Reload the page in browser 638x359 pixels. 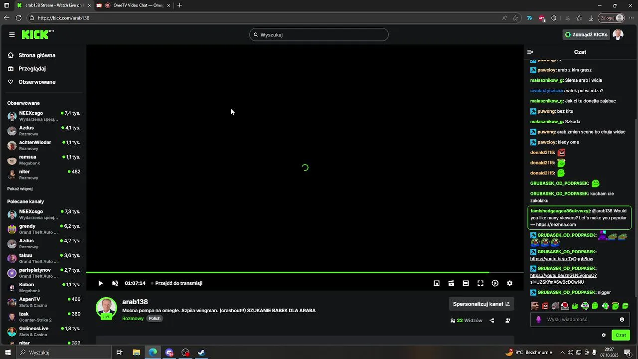[x=18, y=18]
